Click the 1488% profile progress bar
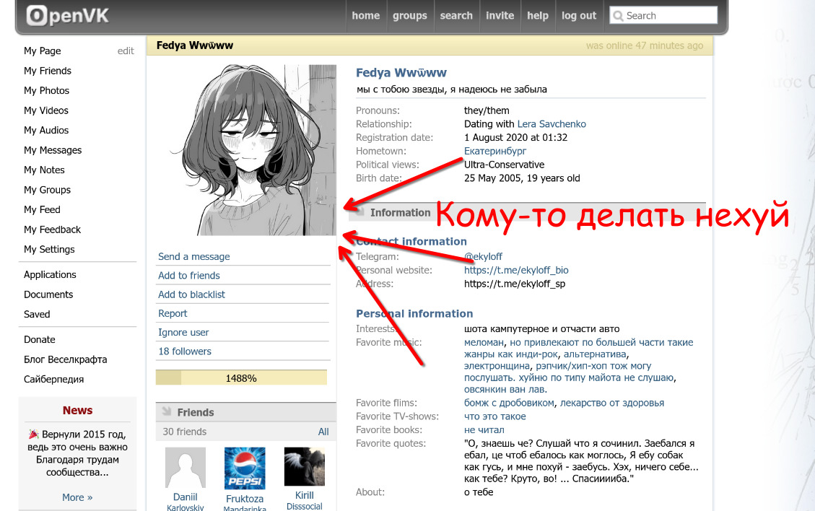Viewport: 815px width, 511px height. coord(241,378)
